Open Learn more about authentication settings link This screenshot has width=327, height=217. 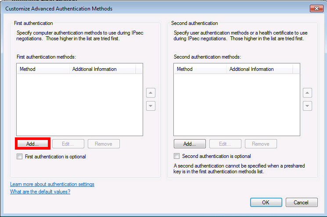coord(52,184)
